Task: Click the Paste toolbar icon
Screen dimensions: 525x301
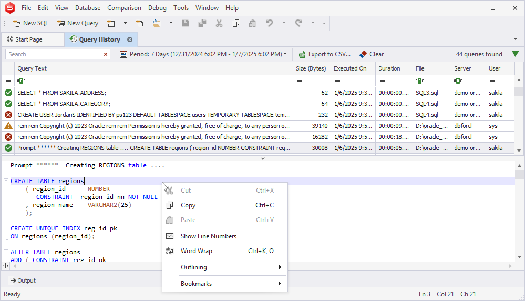Action: click(252, 23)
